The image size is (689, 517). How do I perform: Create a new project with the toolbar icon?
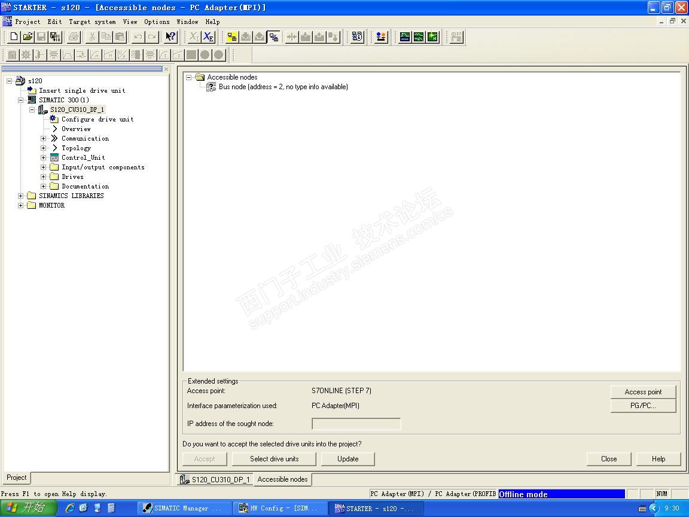pyautogui.click(x=14, y=37)
